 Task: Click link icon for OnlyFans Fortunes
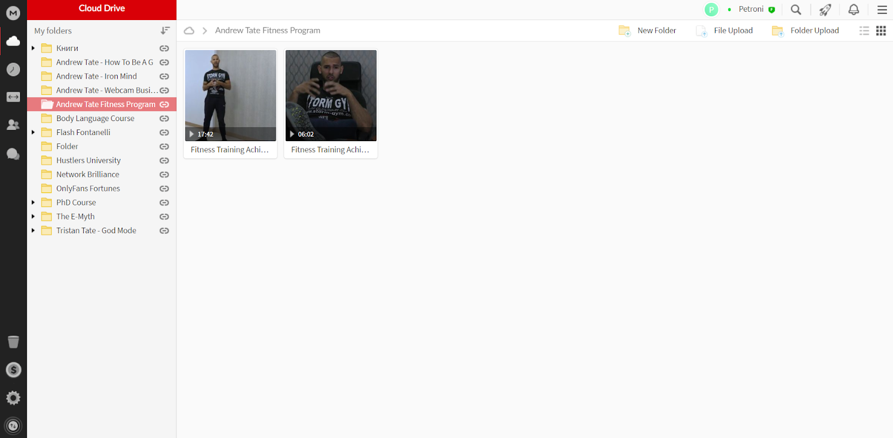164,189
